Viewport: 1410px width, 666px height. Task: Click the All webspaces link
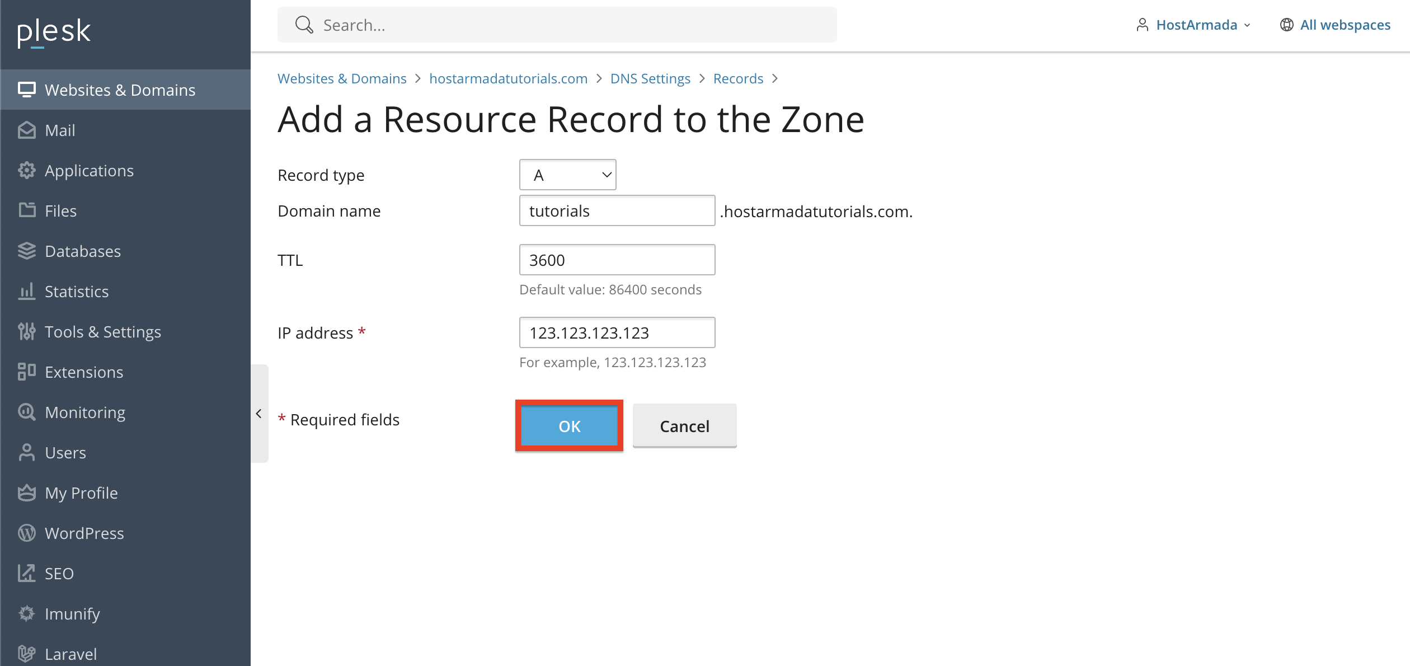1345,25
